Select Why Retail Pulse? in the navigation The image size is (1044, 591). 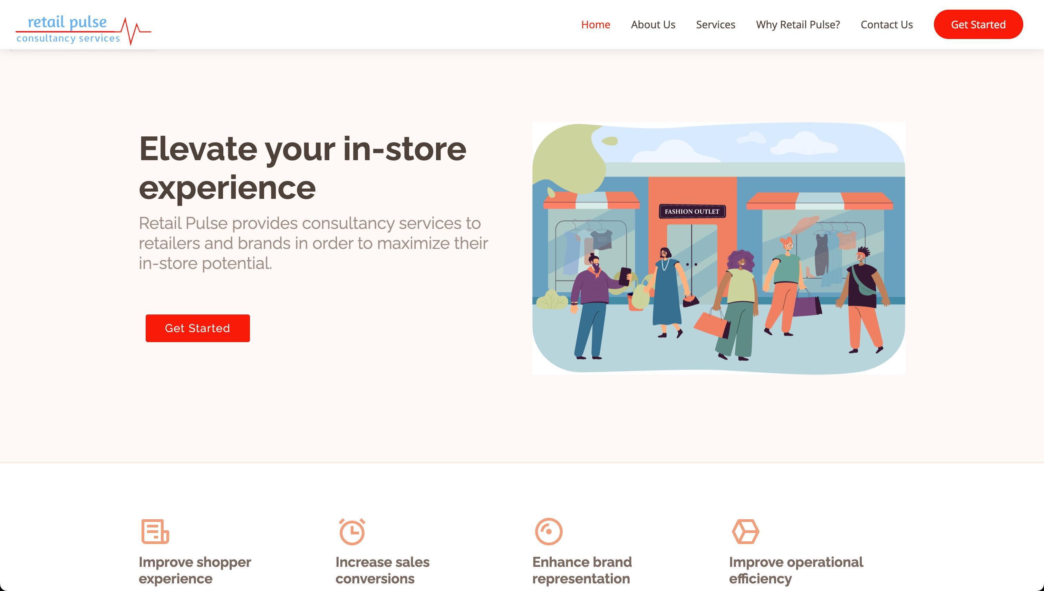[798, 25]
